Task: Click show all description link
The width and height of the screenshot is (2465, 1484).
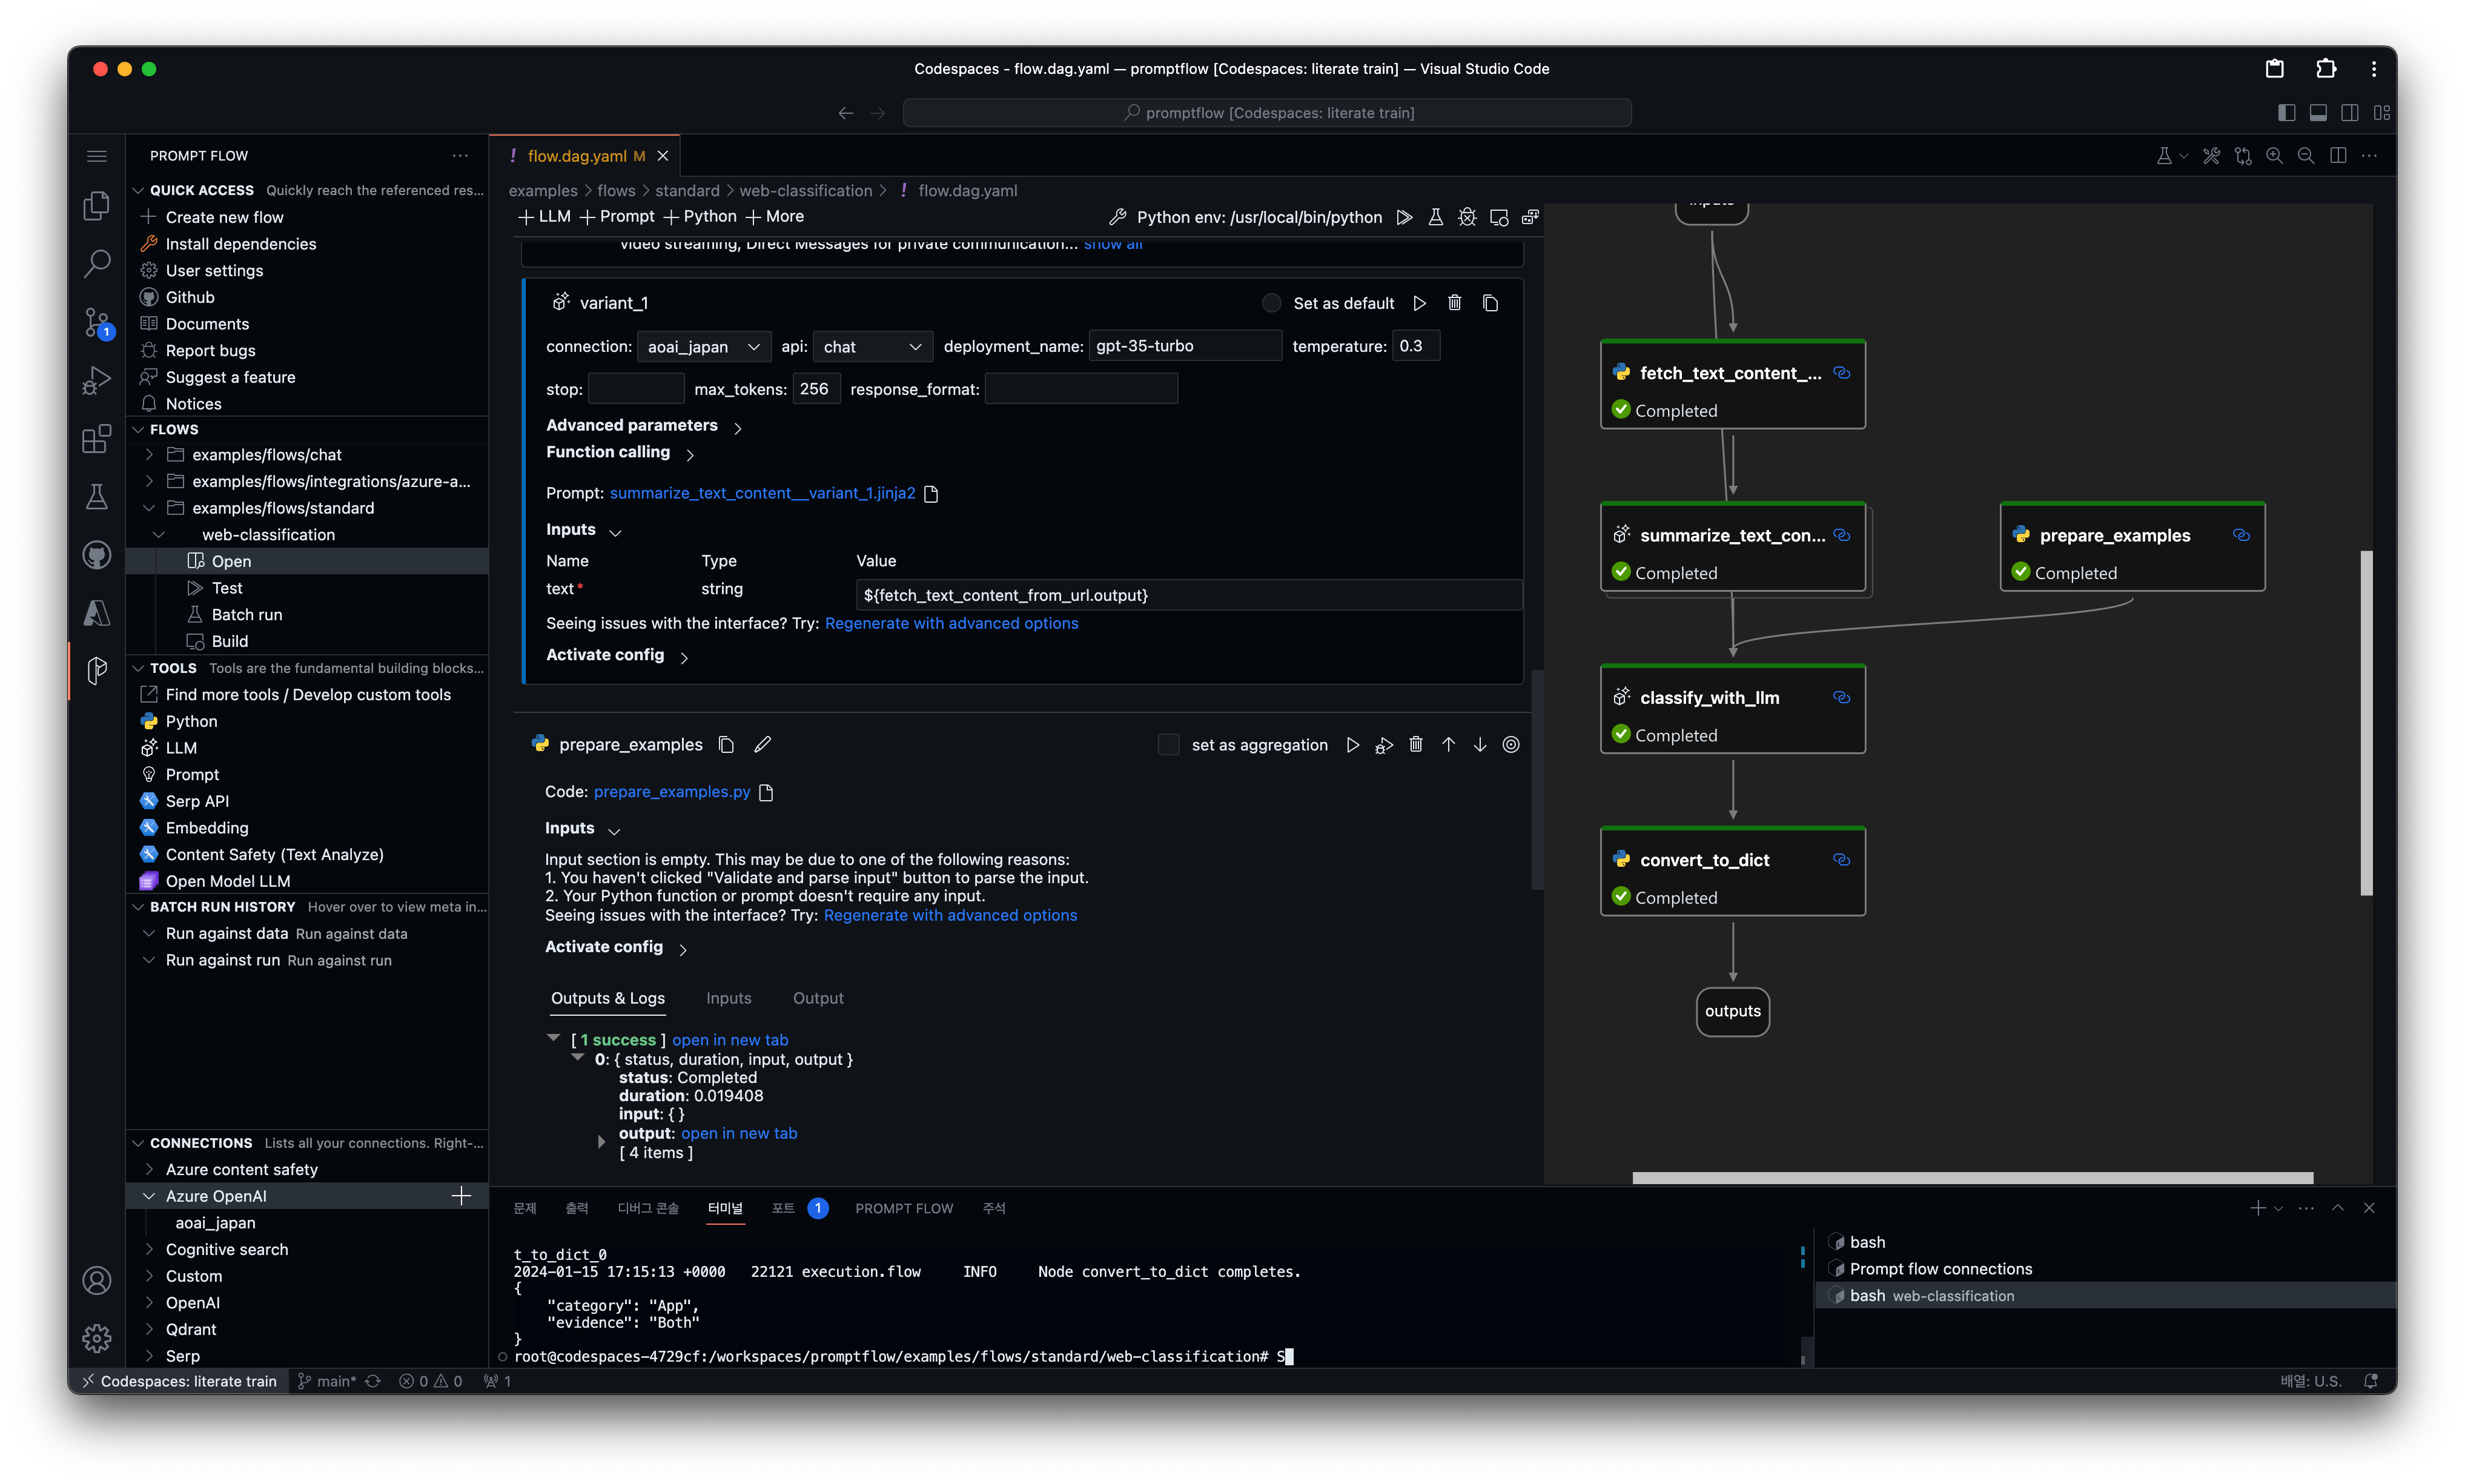Action: tap(1113, 244)
